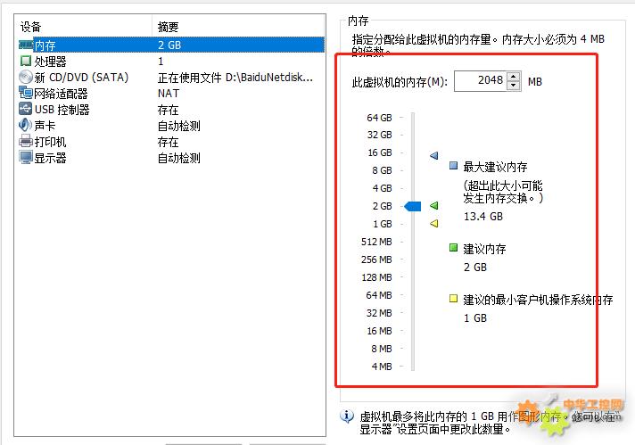Select the USB Controller (USB 控制器) icon
635x445 pixels.
25,110
